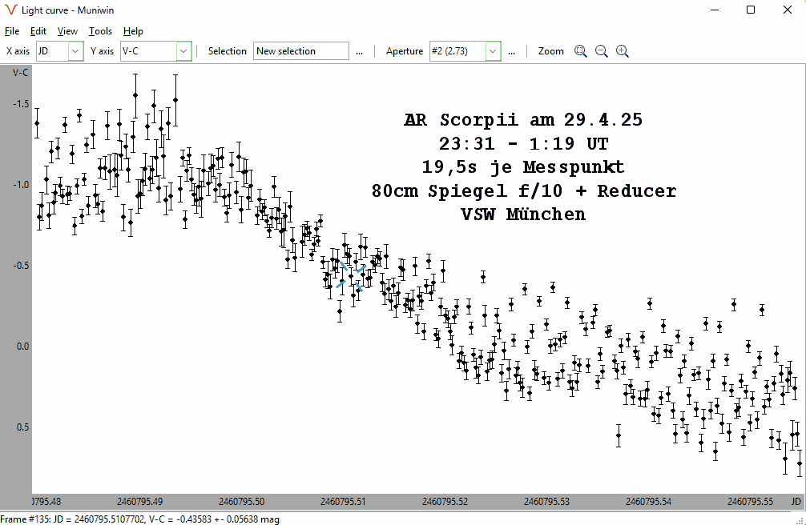The image size is (806, 525).
Task: Open the Edit menu
Action: click(x=38, y=31)
